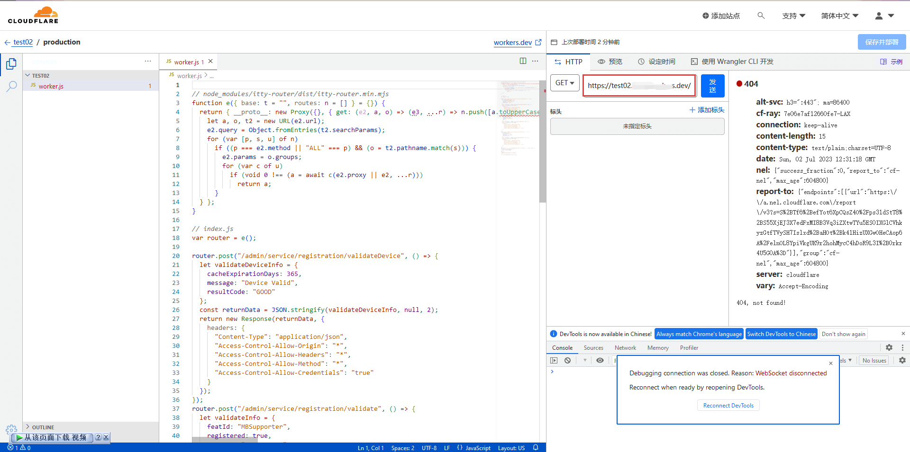This screenshot has width=910, height=452.
Task: Click the request URL input field
Action: [x=639, y=86]
